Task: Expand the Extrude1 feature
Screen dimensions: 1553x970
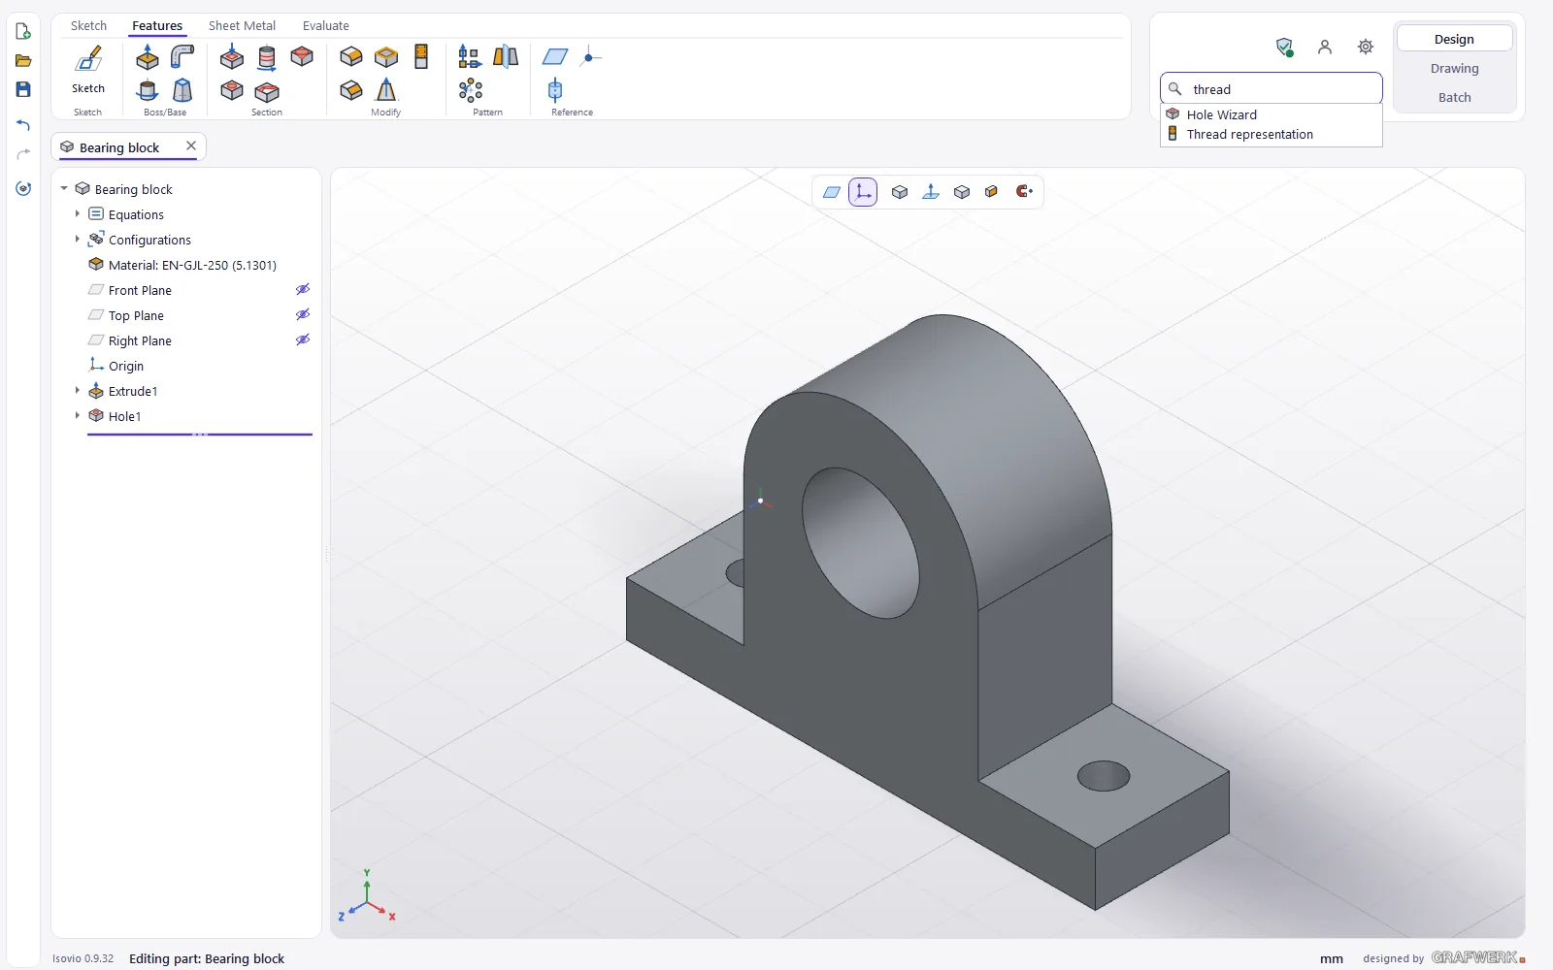Action: tap(78, 391)
